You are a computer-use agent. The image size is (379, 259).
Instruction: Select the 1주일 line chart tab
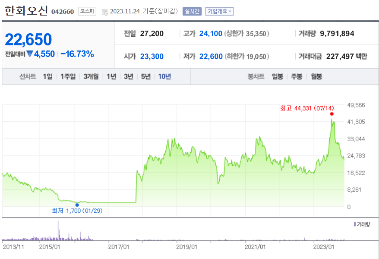pos(68,76)
